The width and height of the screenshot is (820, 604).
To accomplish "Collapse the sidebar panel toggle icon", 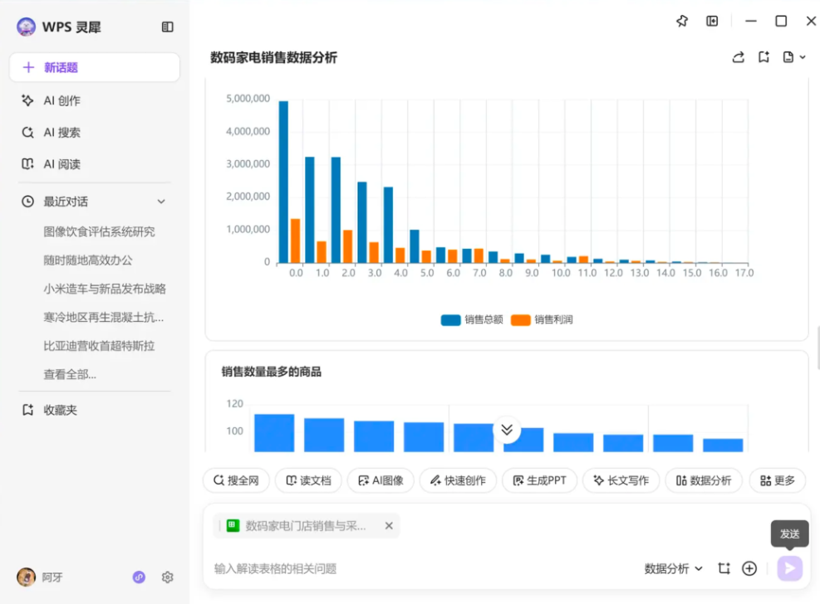I will coord(167,27).
